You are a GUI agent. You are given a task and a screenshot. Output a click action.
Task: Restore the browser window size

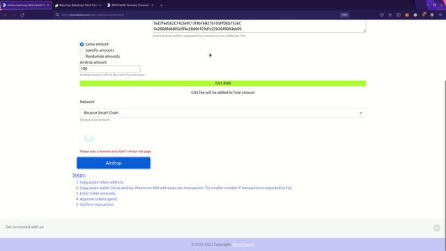[434, 5]
